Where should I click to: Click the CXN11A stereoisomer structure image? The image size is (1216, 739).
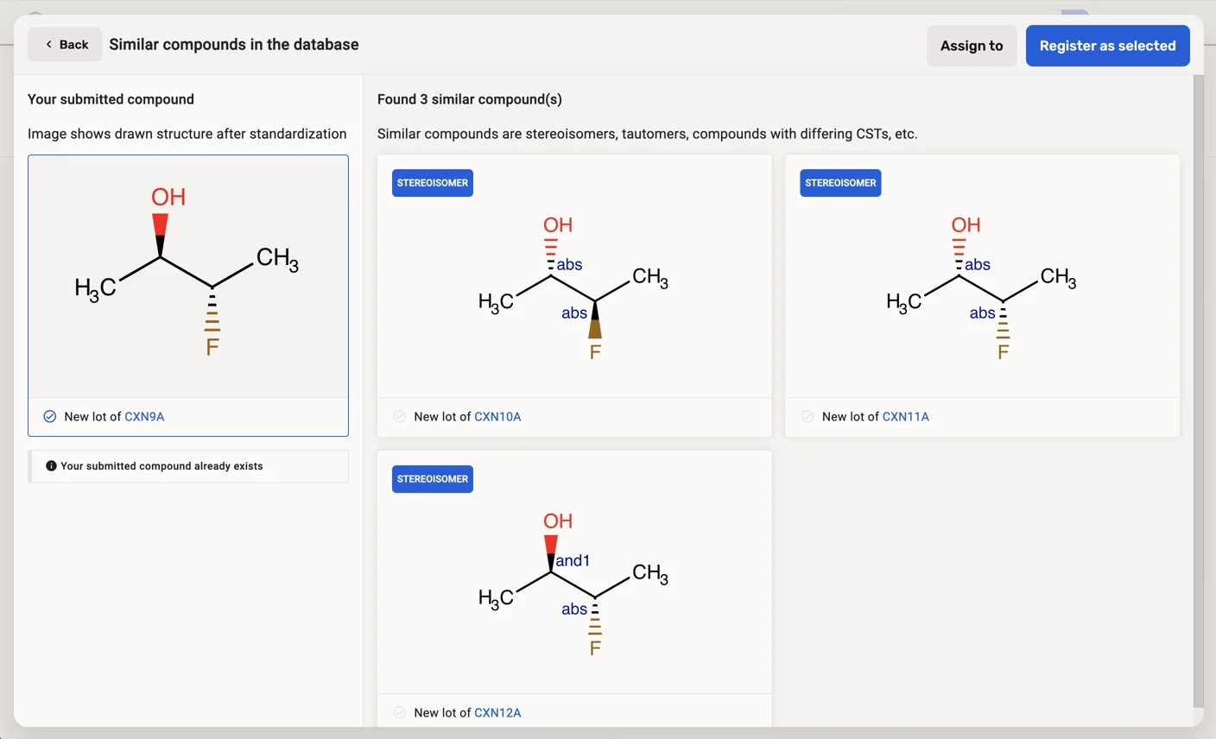click(982, 287)
